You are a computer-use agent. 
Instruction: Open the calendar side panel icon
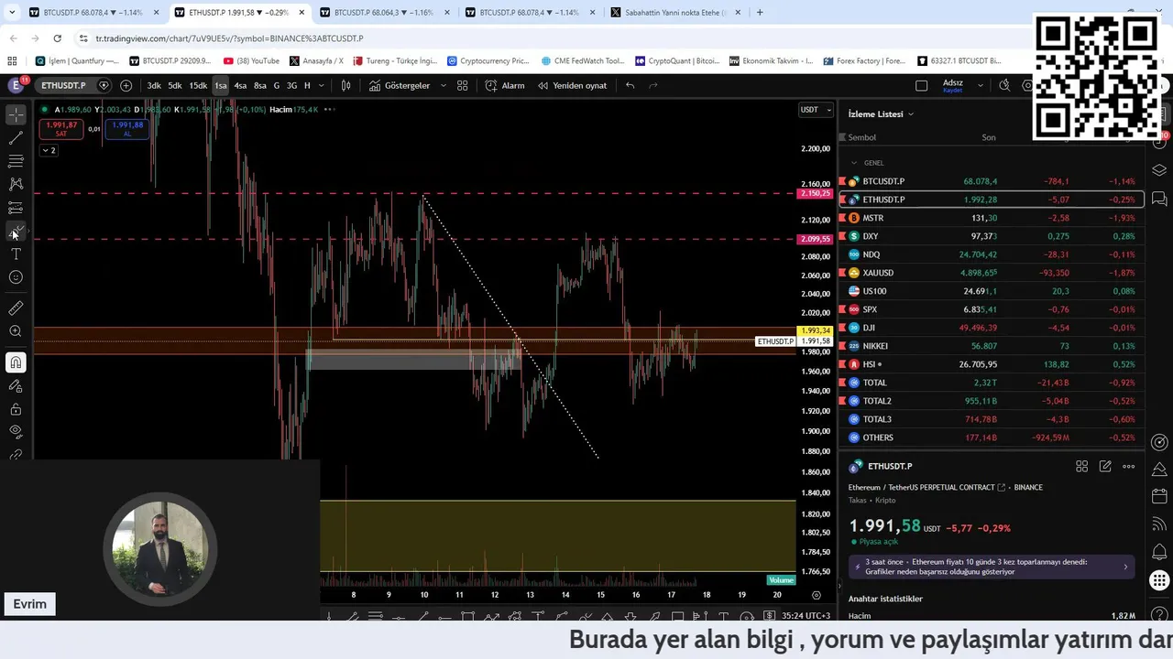[x=1159, y=496]
